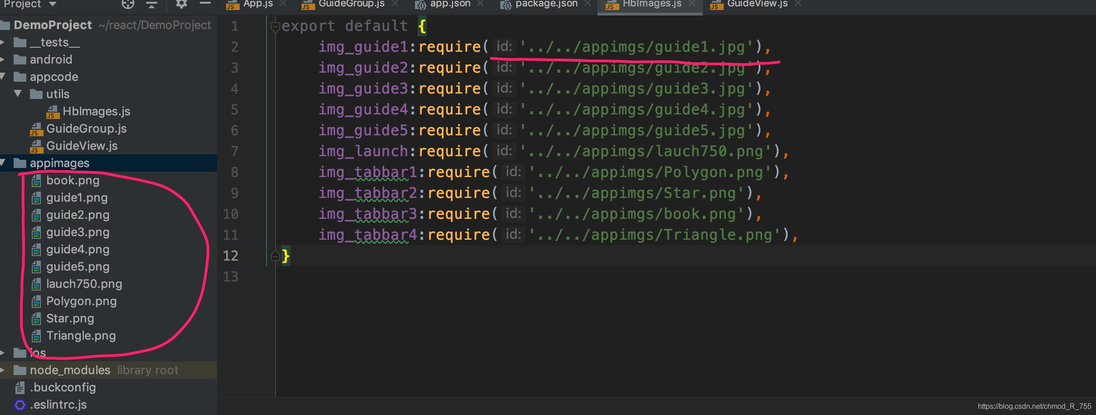Expand the node_modules folder arrow

click(2, 370)
